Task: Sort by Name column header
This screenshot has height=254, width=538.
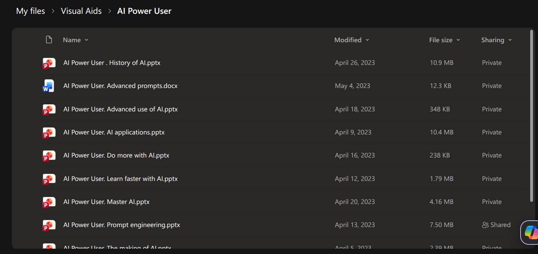Action: coord(75,40)
